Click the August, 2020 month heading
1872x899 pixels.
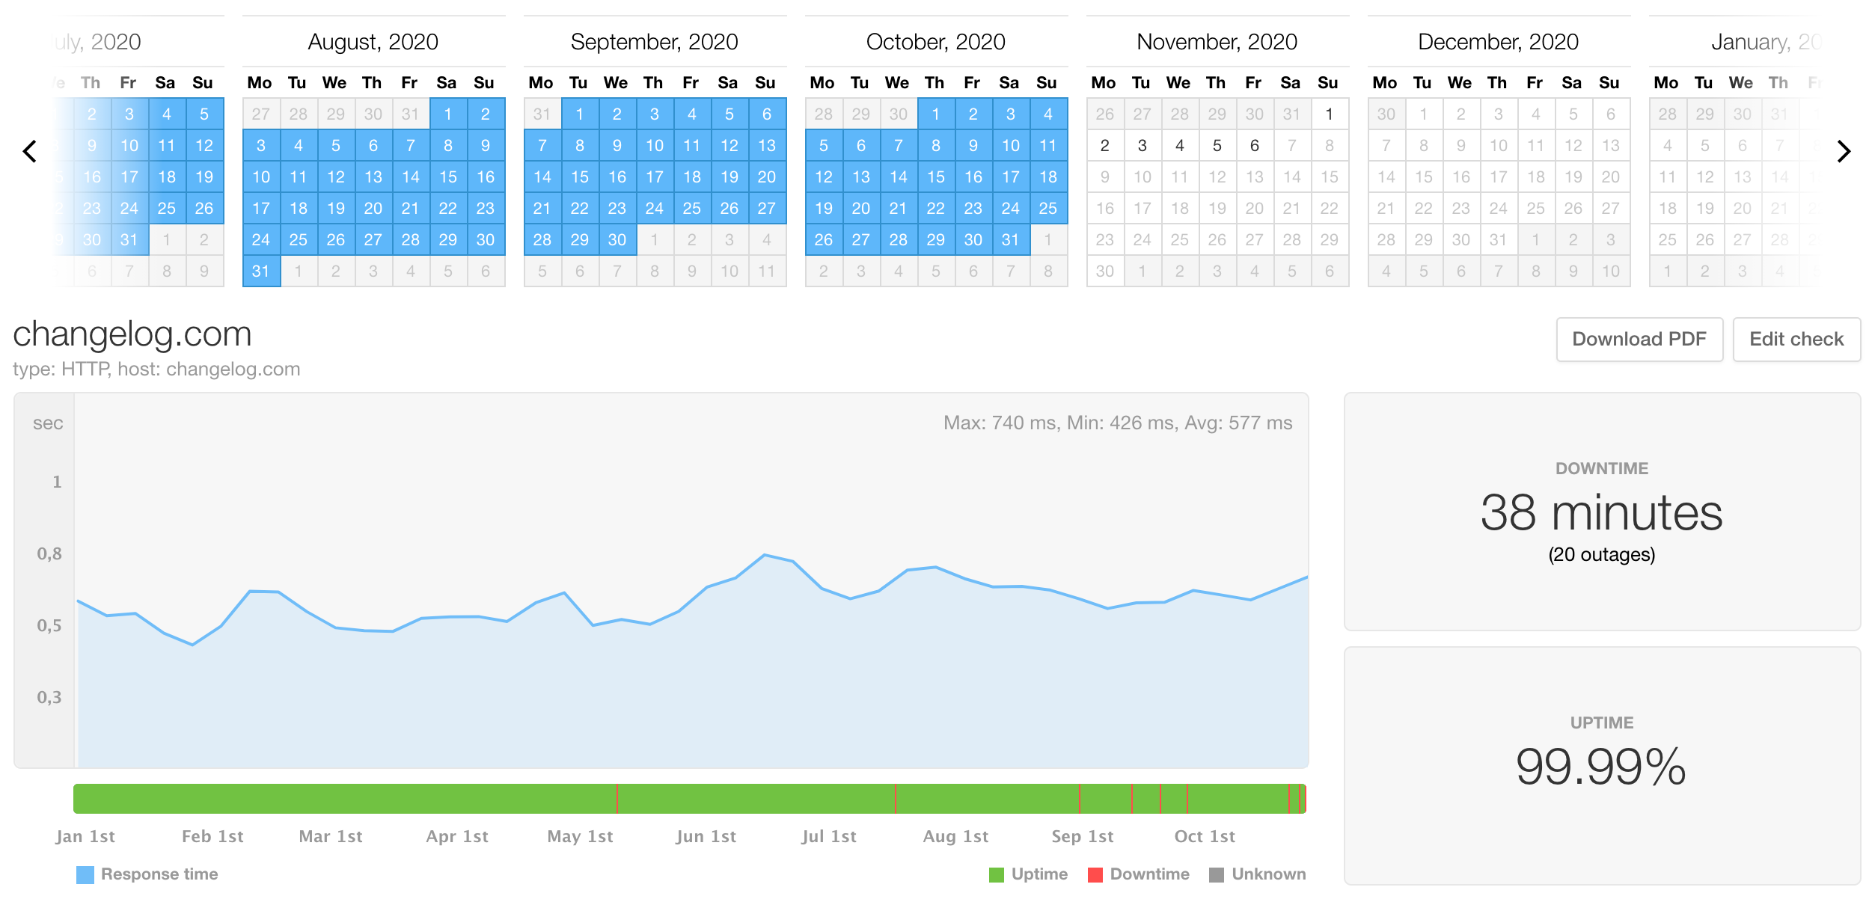tap(373, 42)
